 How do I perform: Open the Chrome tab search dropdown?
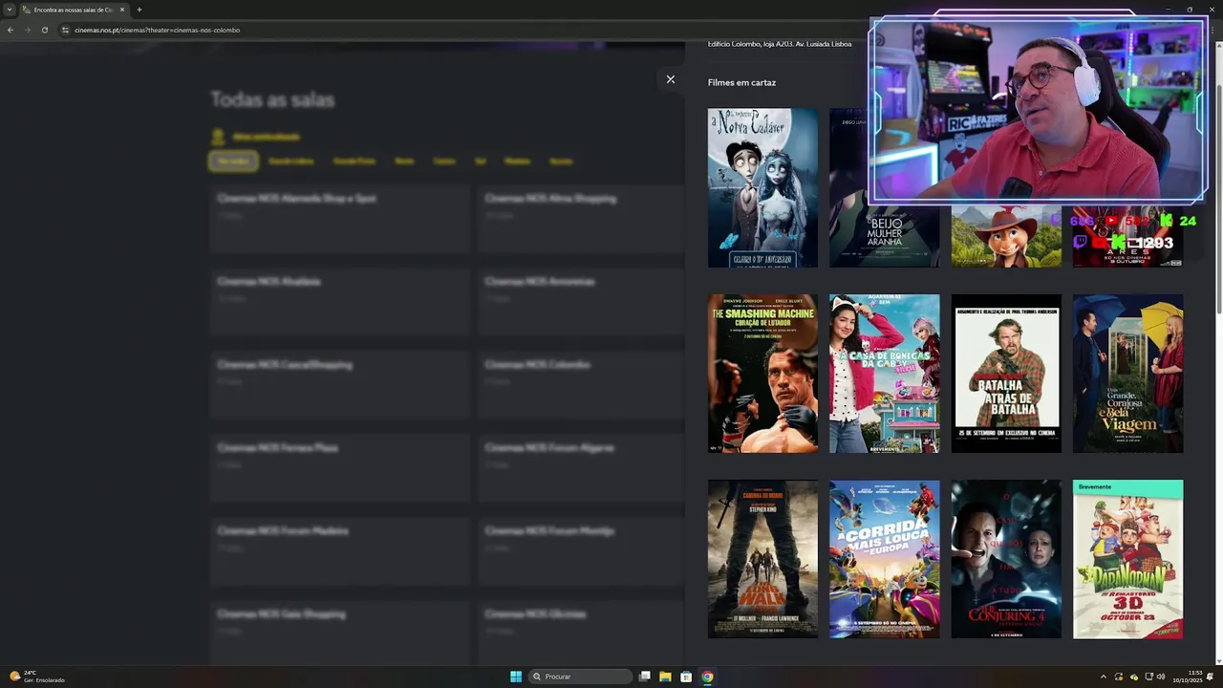pos(10,10)
